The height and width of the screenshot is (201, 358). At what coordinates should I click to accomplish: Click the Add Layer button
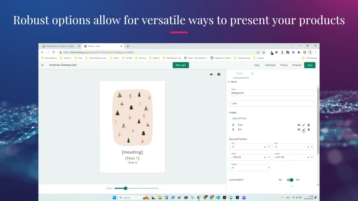pos(180,65)
